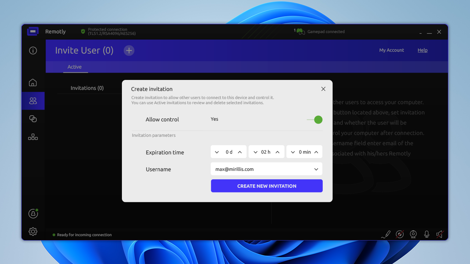This screenshot has height=264, width=470.
Task: Open the network blocks sidebar icon
Action: click(33, 137)
